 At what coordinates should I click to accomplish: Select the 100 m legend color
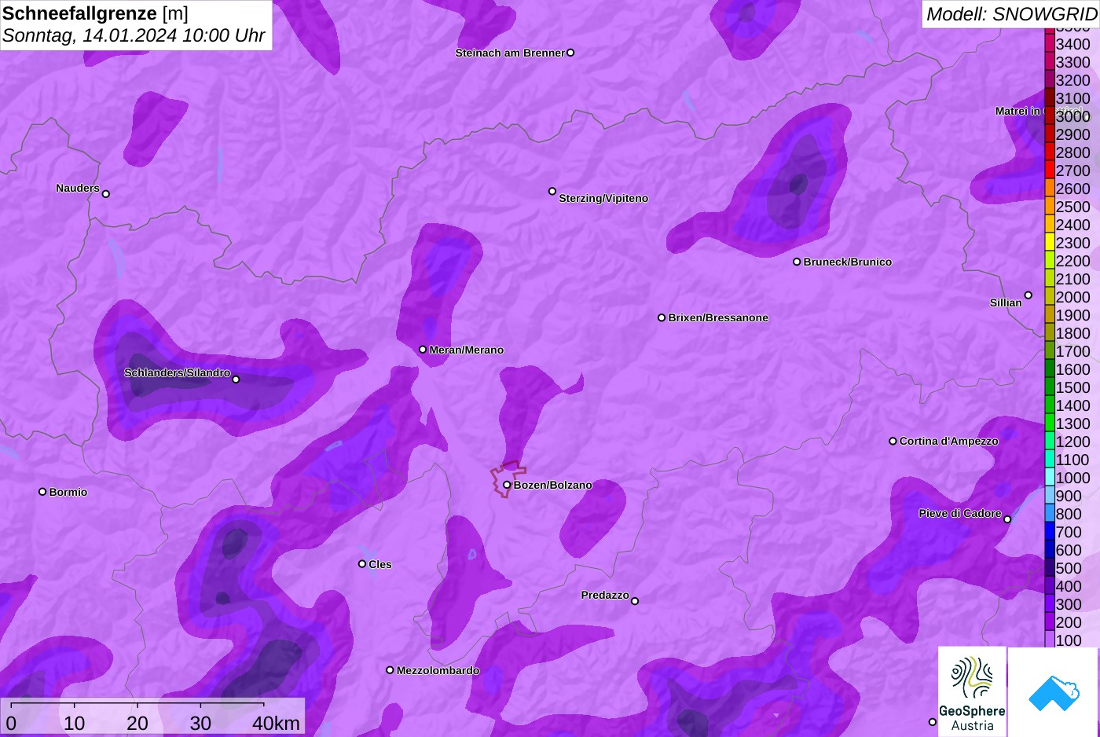pos(1049,640)
